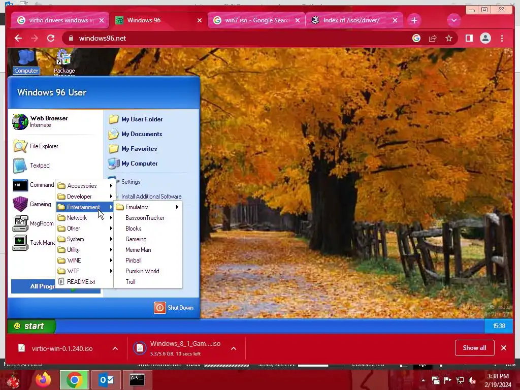
Task: Close the Windows 96 tab
Action: (199, 20)
